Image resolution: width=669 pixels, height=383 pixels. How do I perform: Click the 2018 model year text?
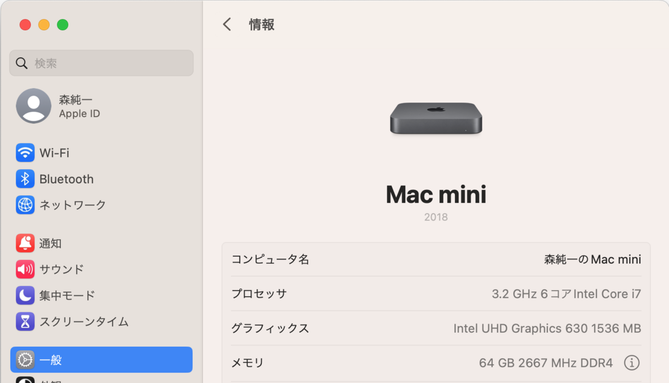[436, 217]
